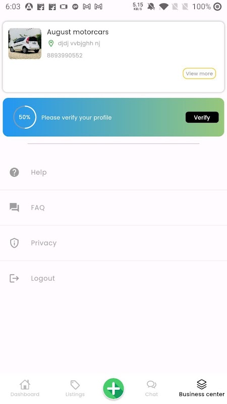Screen dimensions: 227x404
Task: Tap the phone number 8893990552
Action: [65, 56]
